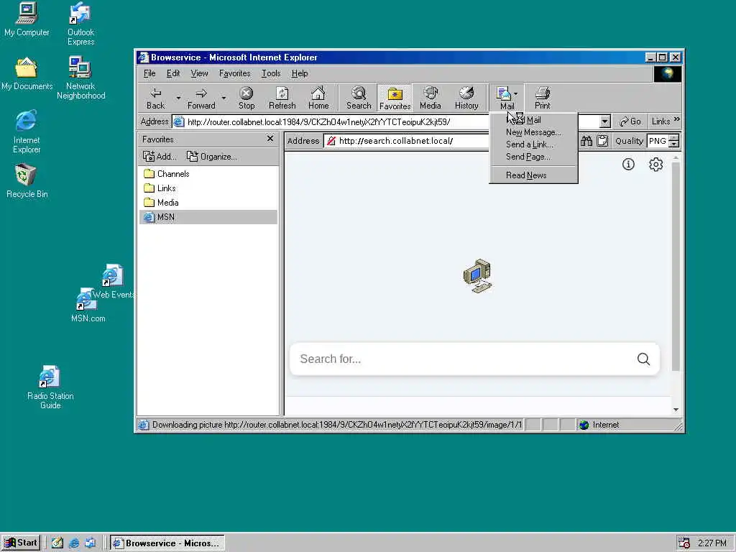Click the binoculars find icon
736x552 pixels.
[x=586, y=141]
